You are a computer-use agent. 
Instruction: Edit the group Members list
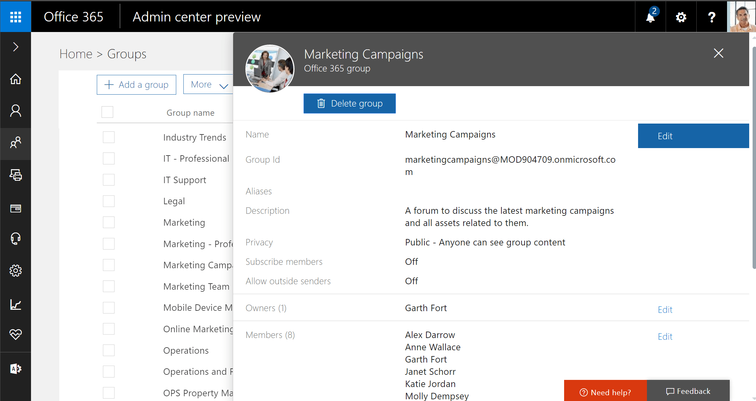pyautogui.click(x=665, y=336)
